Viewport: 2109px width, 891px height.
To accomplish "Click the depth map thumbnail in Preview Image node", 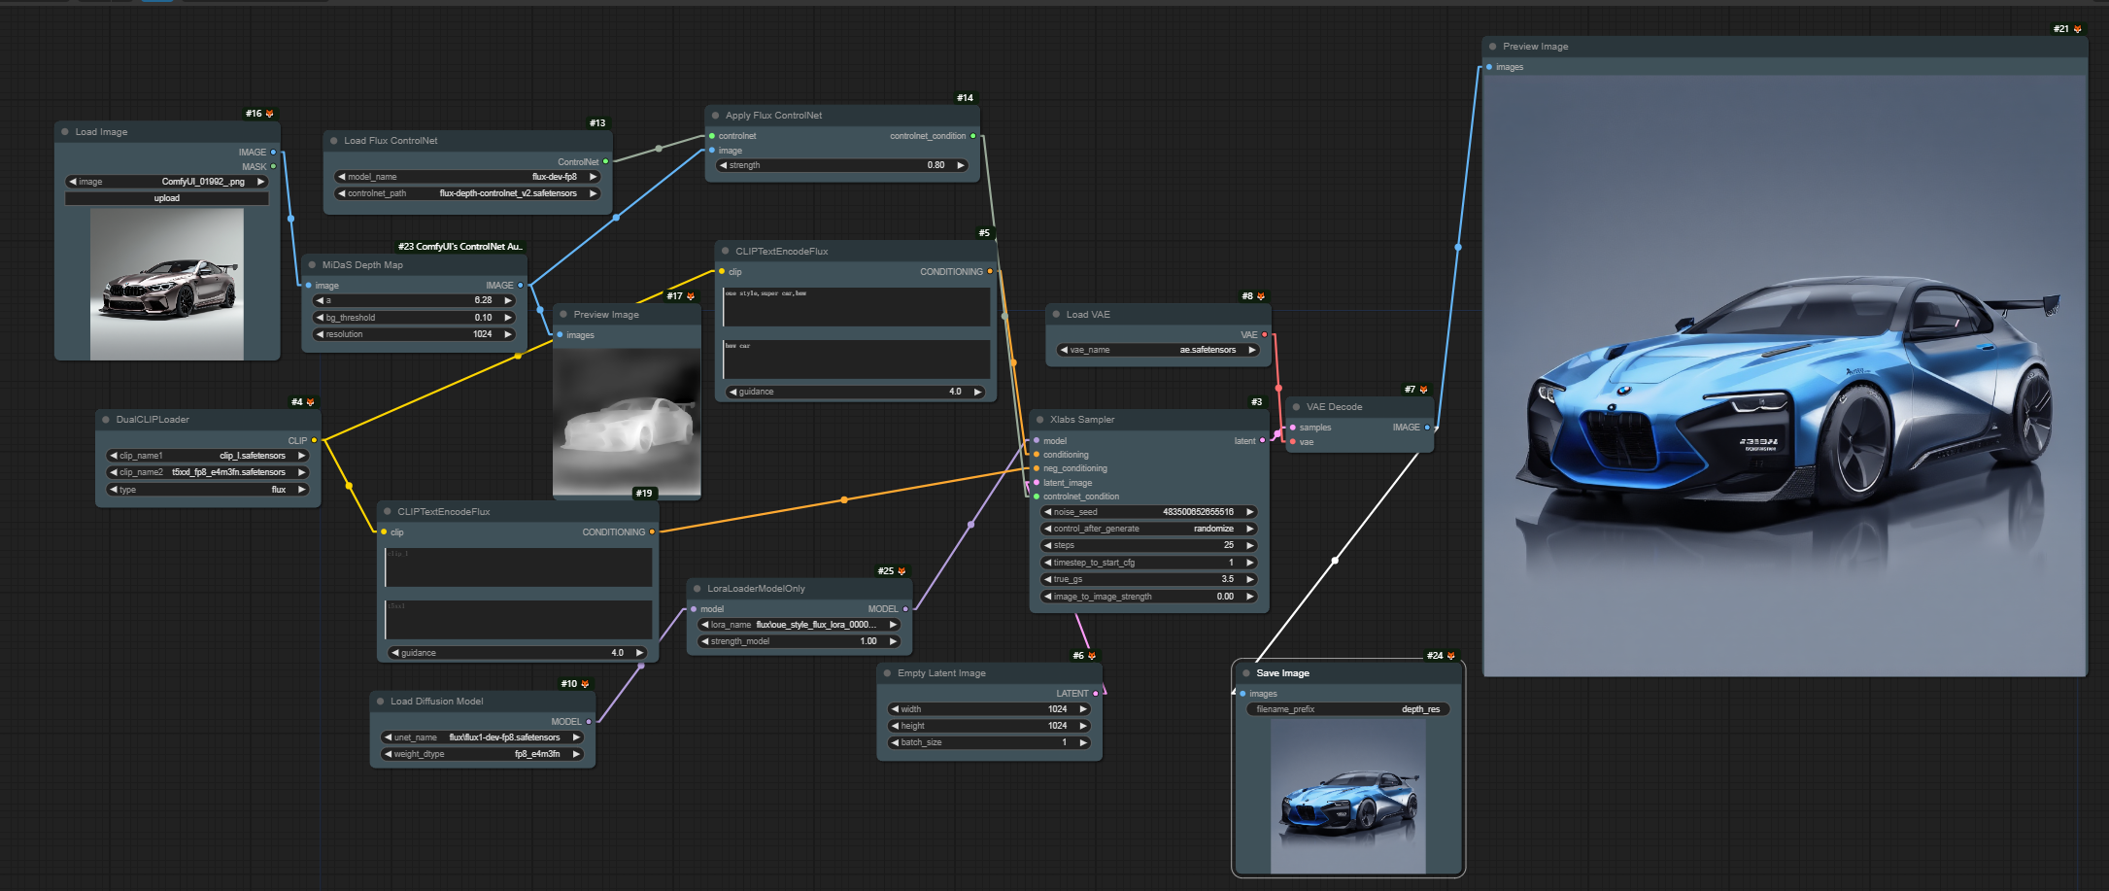I will pyautogui.click(x=627, y=421).
